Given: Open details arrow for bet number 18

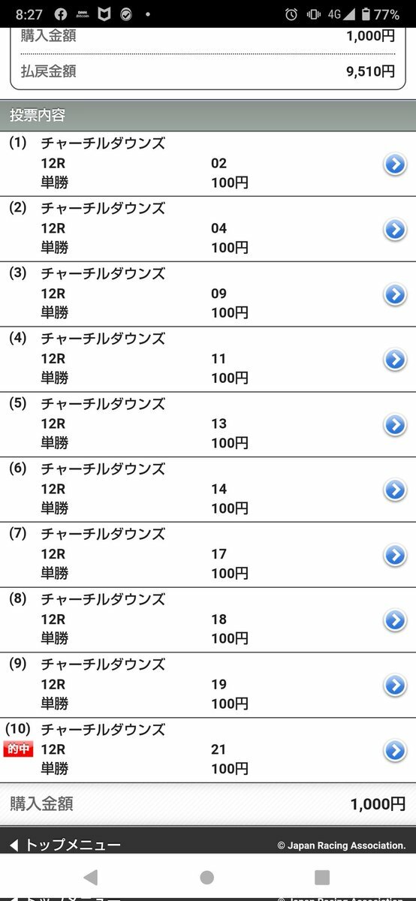Looking at the screenshot, I should click(x=395, y=620).
